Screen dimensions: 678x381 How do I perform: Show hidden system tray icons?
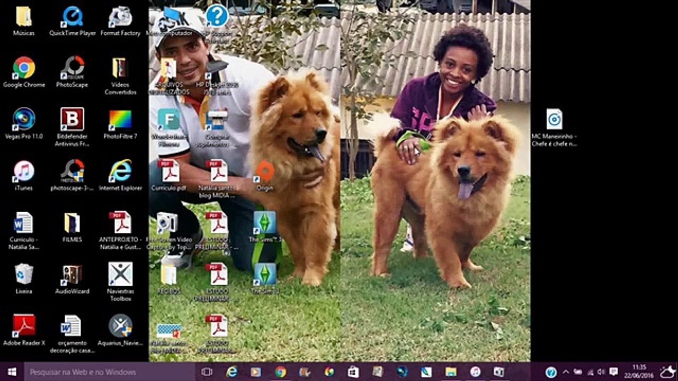coord(566,372)
